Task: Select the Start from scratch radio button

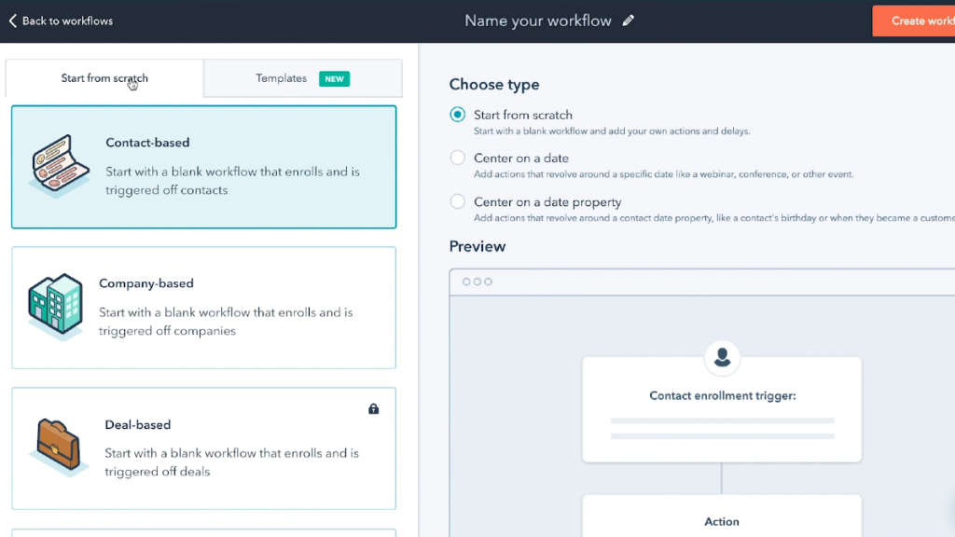Action: point(457,115)
